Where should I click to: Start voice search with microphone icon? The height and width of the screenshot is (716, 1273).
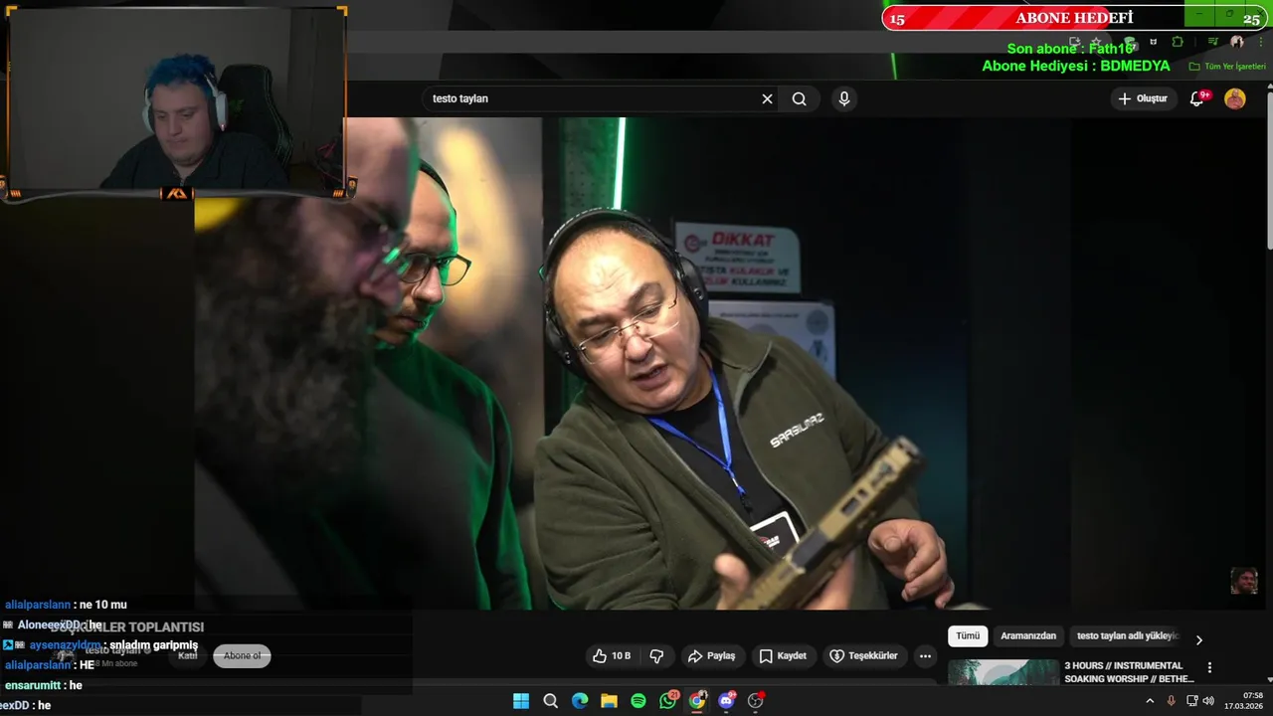(x=844, y=98)
